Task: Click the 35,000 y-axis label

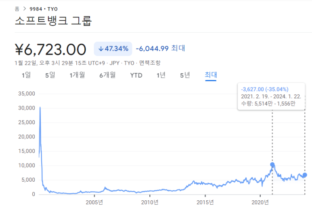Action: 27,93
